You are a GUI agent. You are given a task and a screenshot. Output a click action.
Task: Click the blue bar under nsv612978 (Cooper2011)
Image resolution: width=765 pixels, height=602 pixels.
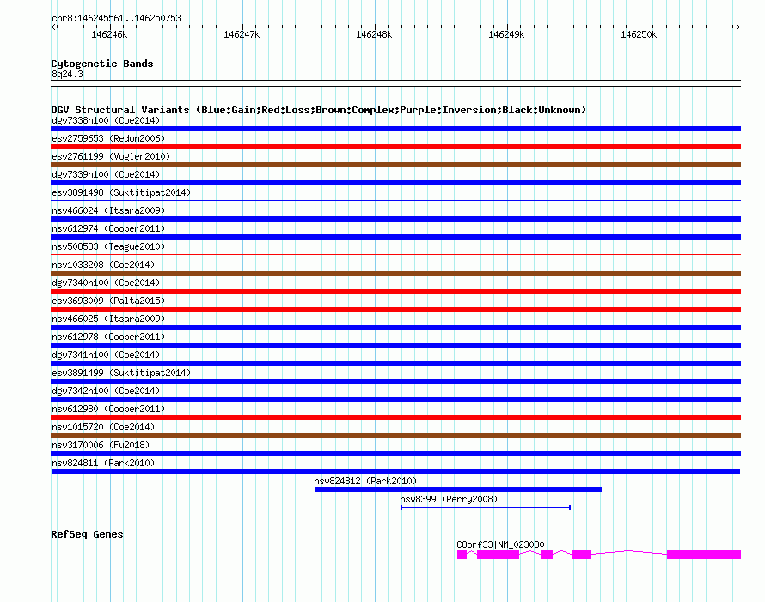[395, 345]
